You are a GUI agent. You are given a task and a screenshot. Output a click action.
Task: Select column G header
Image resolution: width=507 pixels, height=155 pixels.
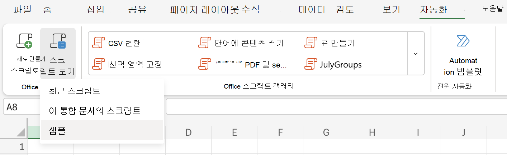point(326,133)
